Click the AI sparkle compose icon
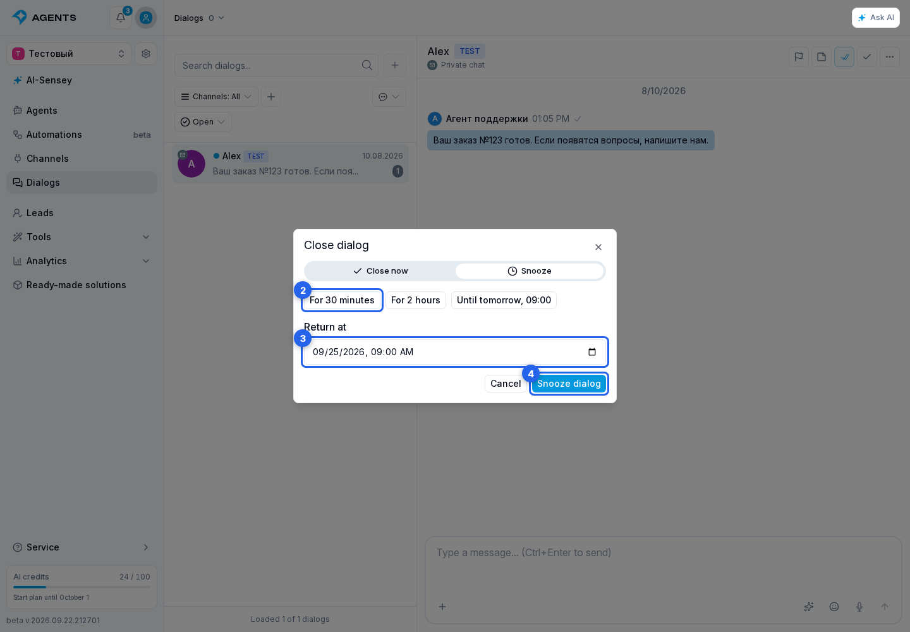This screenshot has width=910, height=632. [x=809, y=607]
